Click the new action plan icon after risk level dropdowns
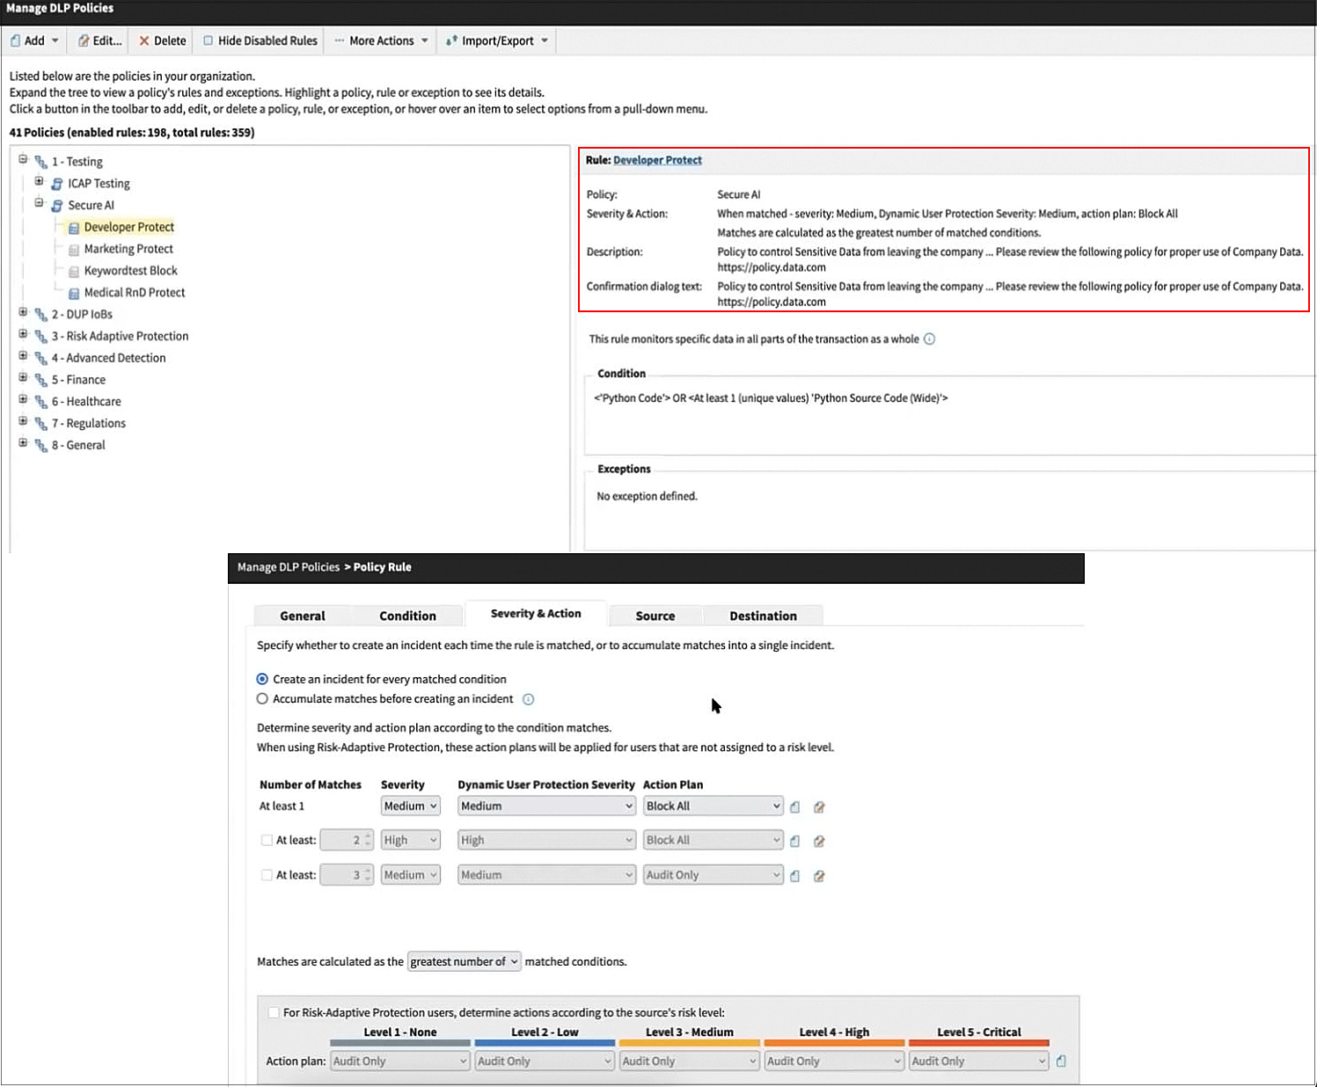1317x1087 pixels. (x=1061, y=1061)
